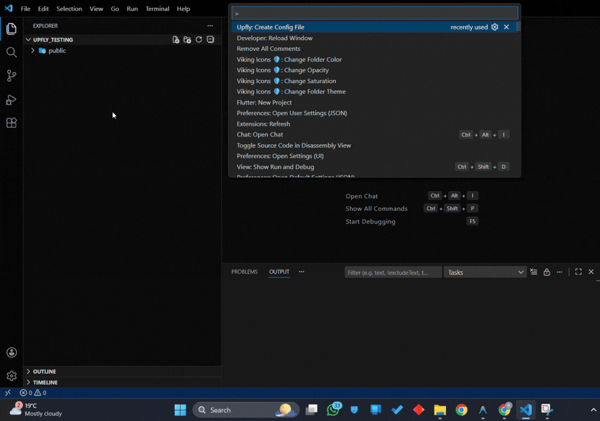This screenshot has width=600, height=421.
Task: Open the Terminal menu
Action: click(x=156, y=8)
